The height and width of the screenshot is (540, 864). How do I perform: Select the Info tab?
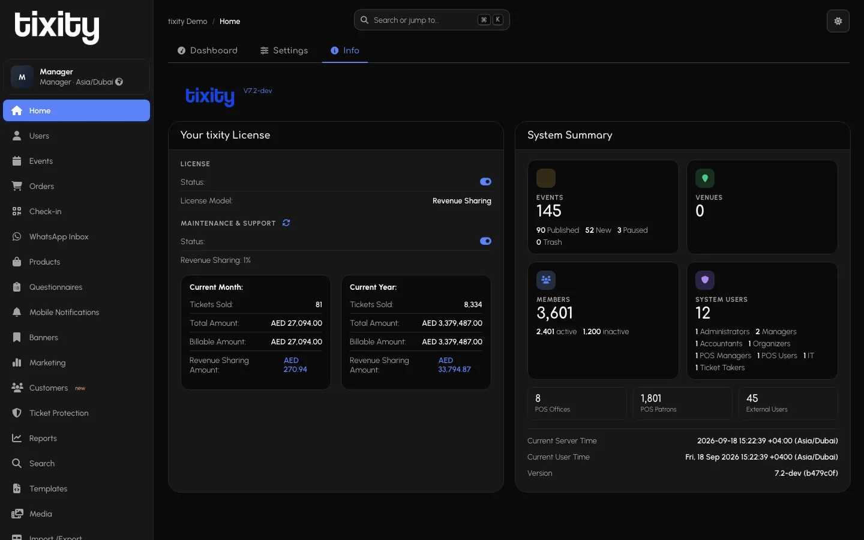pos(345,50)
